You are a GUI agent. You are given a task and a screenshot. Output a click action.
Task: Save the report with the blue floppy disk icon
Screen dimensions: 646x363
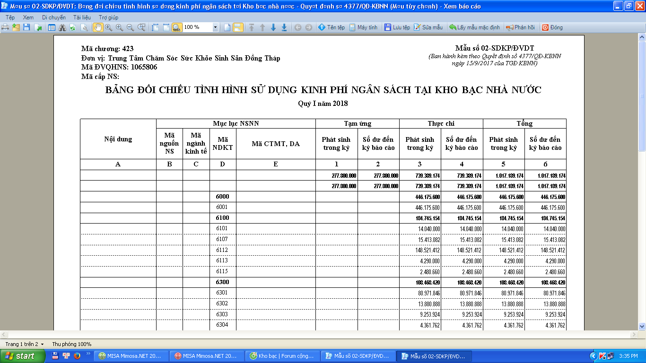26,27
